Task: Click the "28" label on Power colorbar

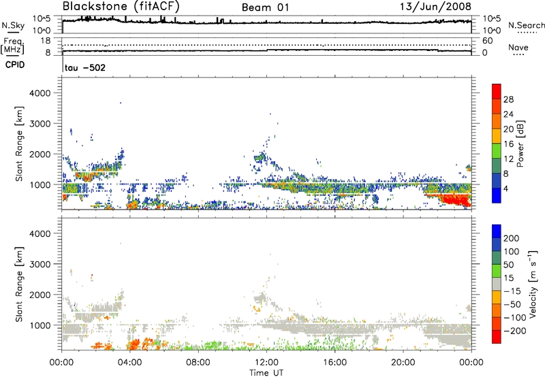Action: click(508, 99)
